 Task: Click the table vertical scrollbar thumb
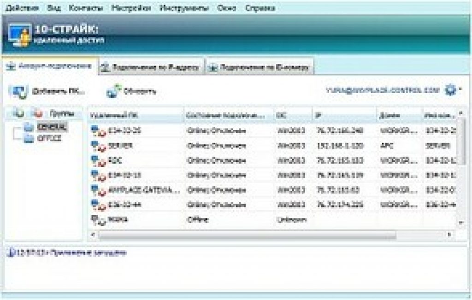click(461, 141)
